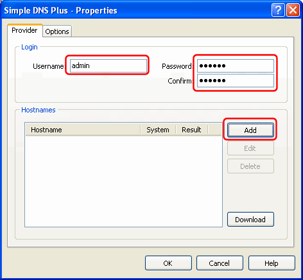Open Help from the bottom button
Image resolution: width=303 pixels, height=280 pixels.
coord(272,263)
